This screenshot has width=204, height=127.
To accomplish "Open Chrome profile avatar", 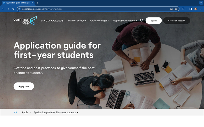I will click(196, 9).
